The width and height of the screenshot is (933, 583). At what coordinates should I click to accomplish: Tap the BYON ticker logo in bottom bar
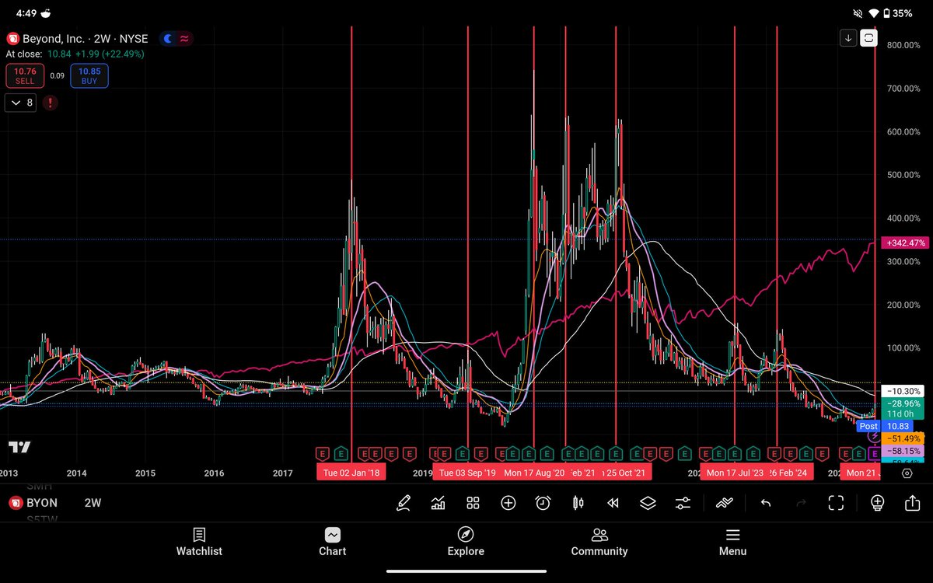coord(14,503)
